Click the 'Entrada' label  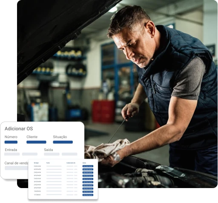click(11, 150)
